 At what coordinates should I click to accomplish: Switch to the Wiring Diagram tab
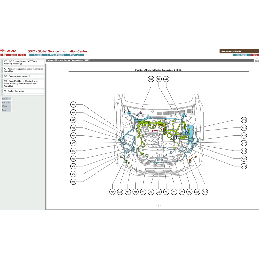coord(57,55)
